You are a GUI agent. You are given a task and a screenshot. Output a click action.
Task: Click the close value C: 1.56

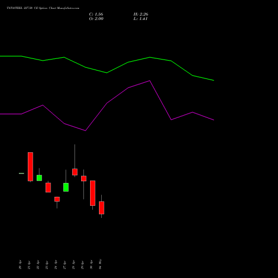[96, 14]
